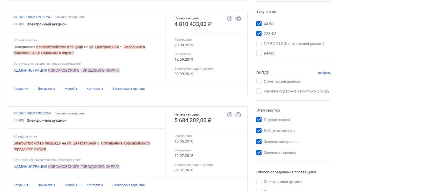The width and height of the screenshot is (427, 191).
Task: Tick the 94-ФЗ checkbox
Action: click(259, 53)
